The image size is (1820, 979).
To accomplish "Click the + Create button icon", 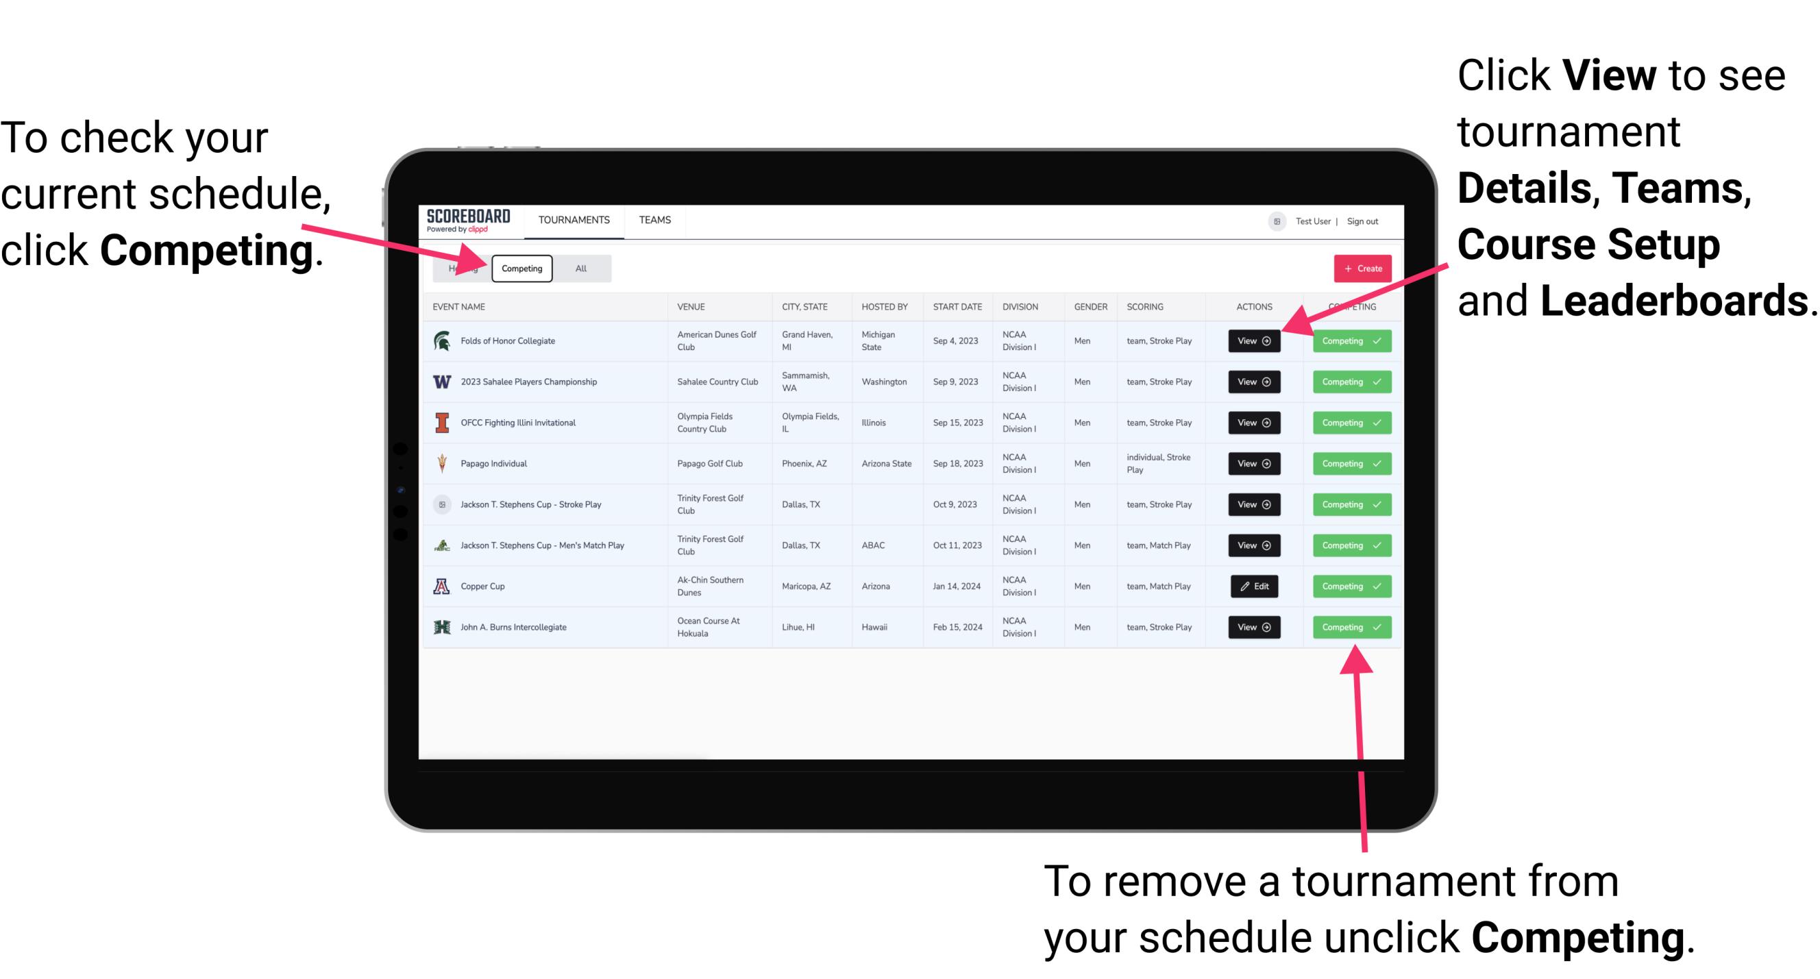I will [x=1358, y=268].
